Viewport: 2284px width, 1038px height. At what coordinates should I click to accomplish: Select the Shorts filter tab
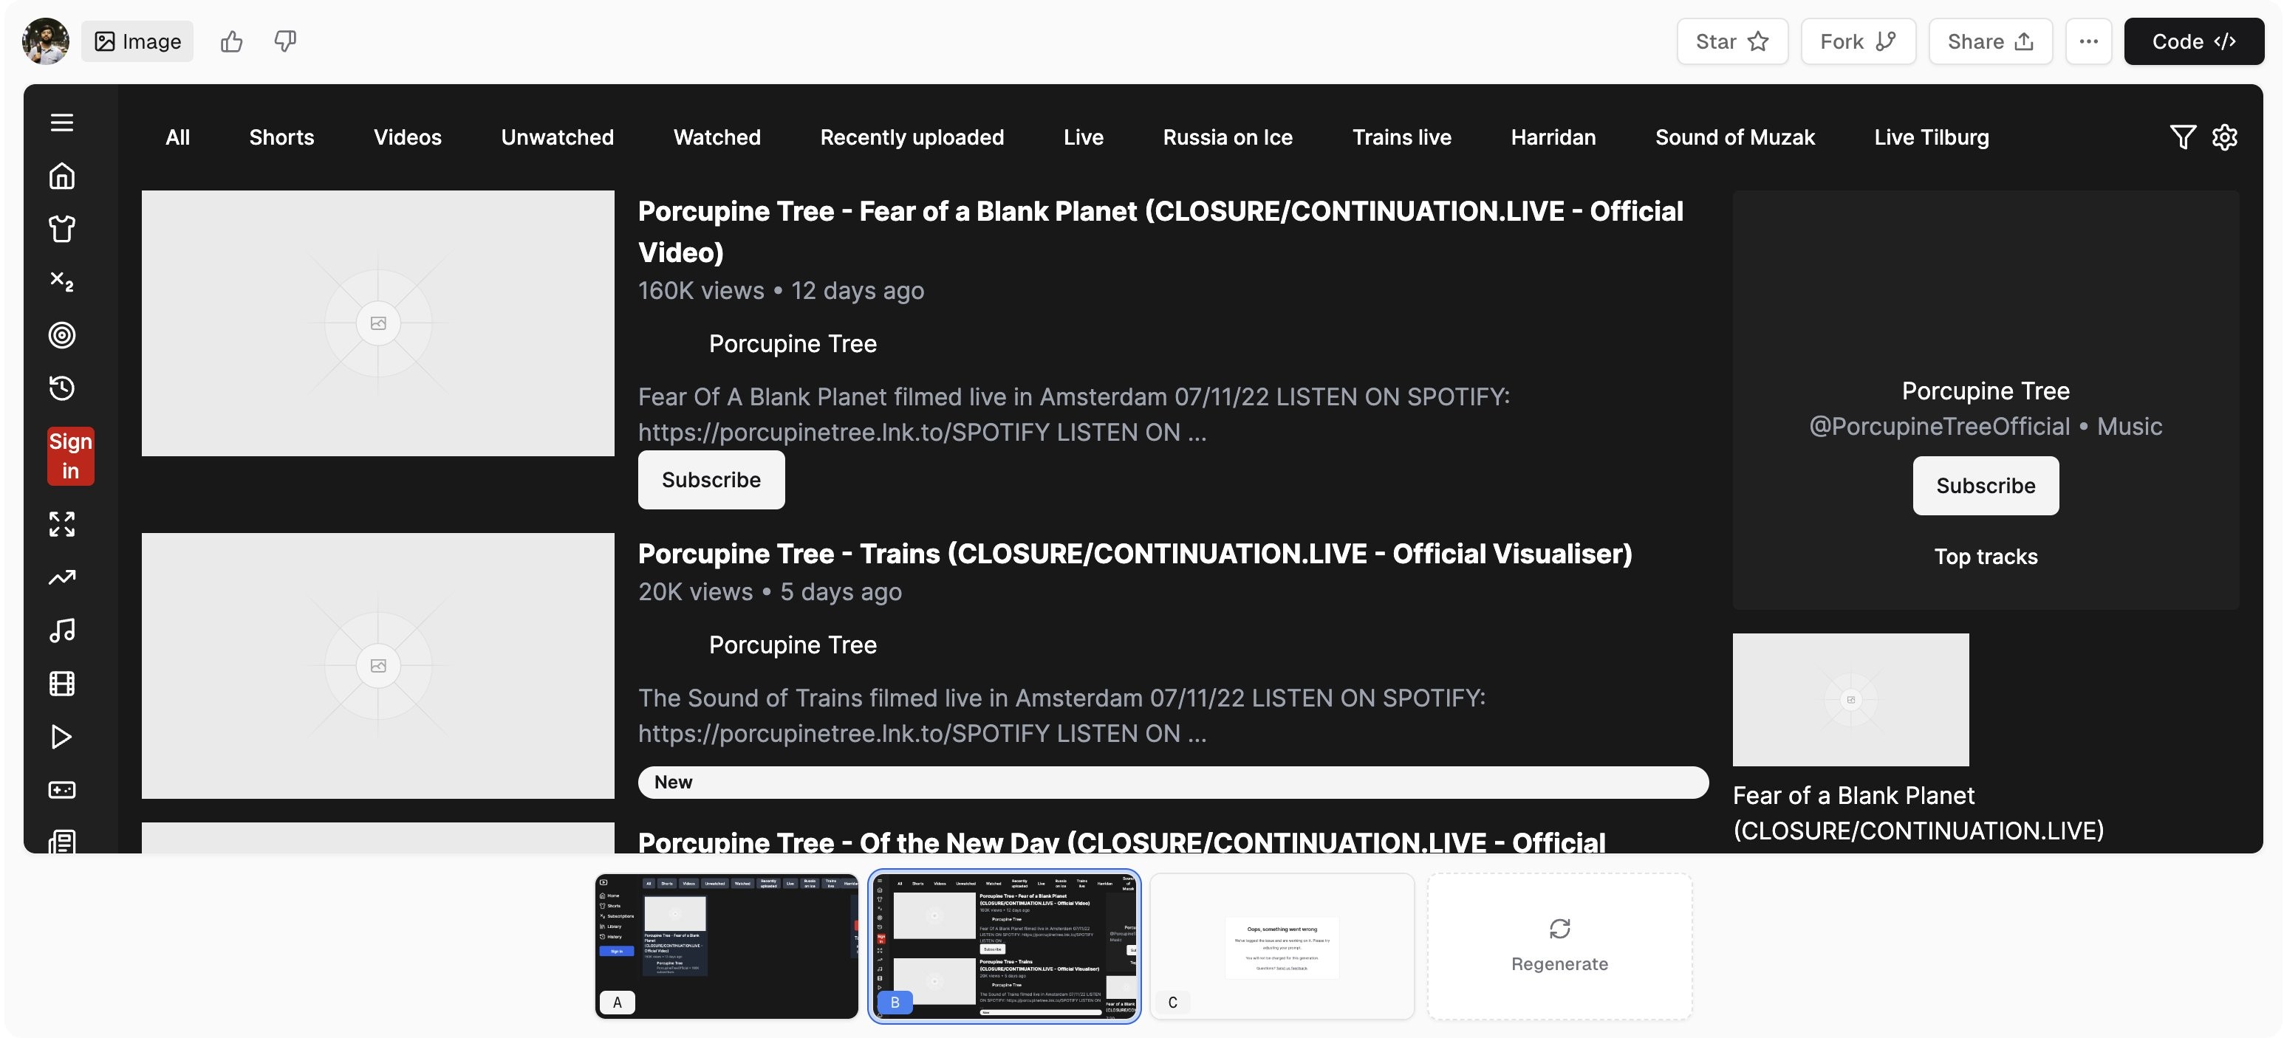tap(281, 137)
